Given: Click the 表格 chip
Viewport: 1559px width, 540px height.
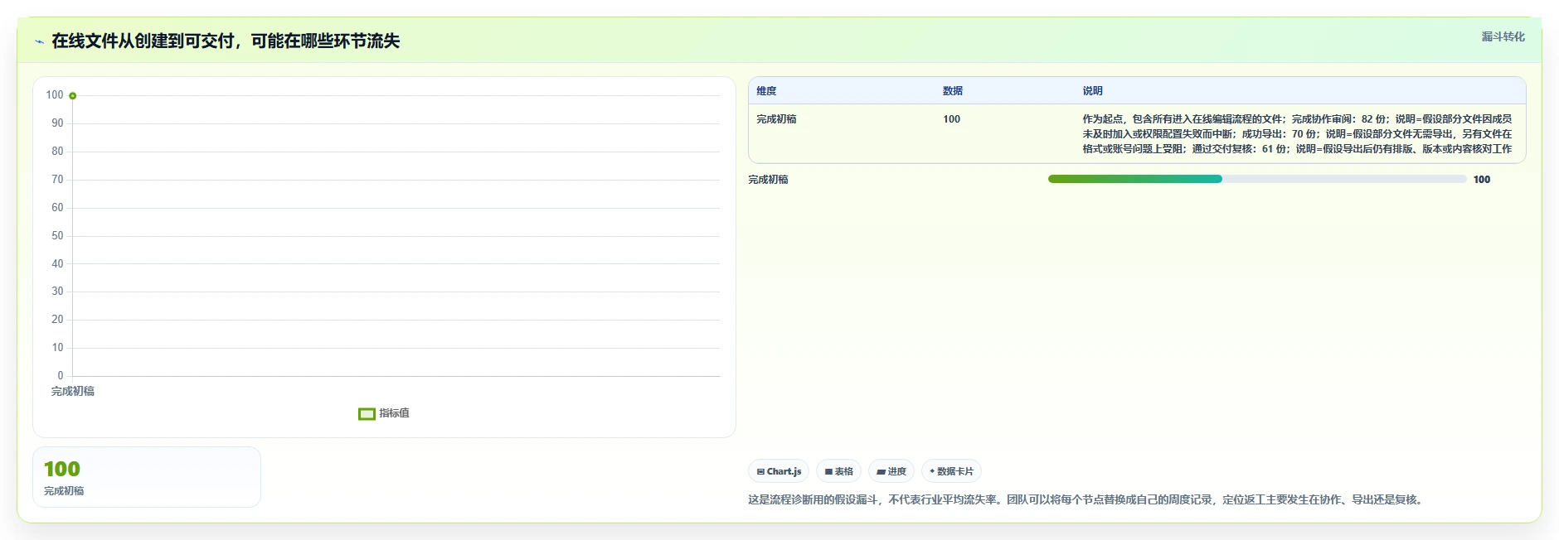Looking at the screenshot, I should [x=838, y=471].
